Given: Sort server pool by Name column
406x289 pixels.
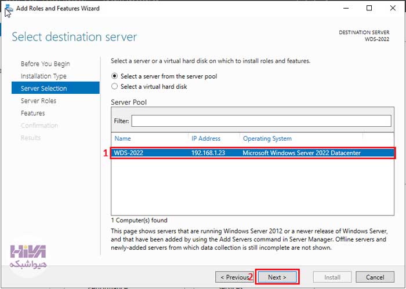Looking at the screenshot, I should [122, 138].
